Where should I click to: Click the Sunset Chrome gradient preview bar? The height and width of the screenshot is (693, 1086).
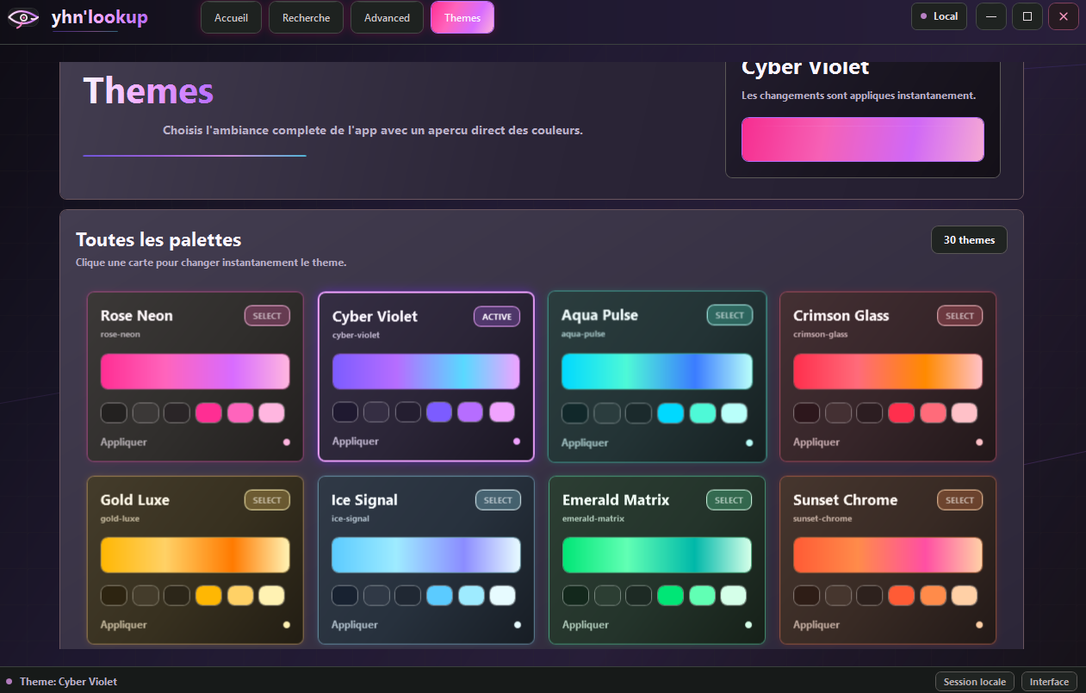(888, 555)
